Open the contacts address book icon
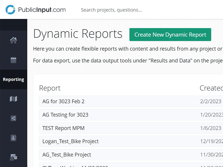Viewport: 223px width, 167px height. pos(13,138)
